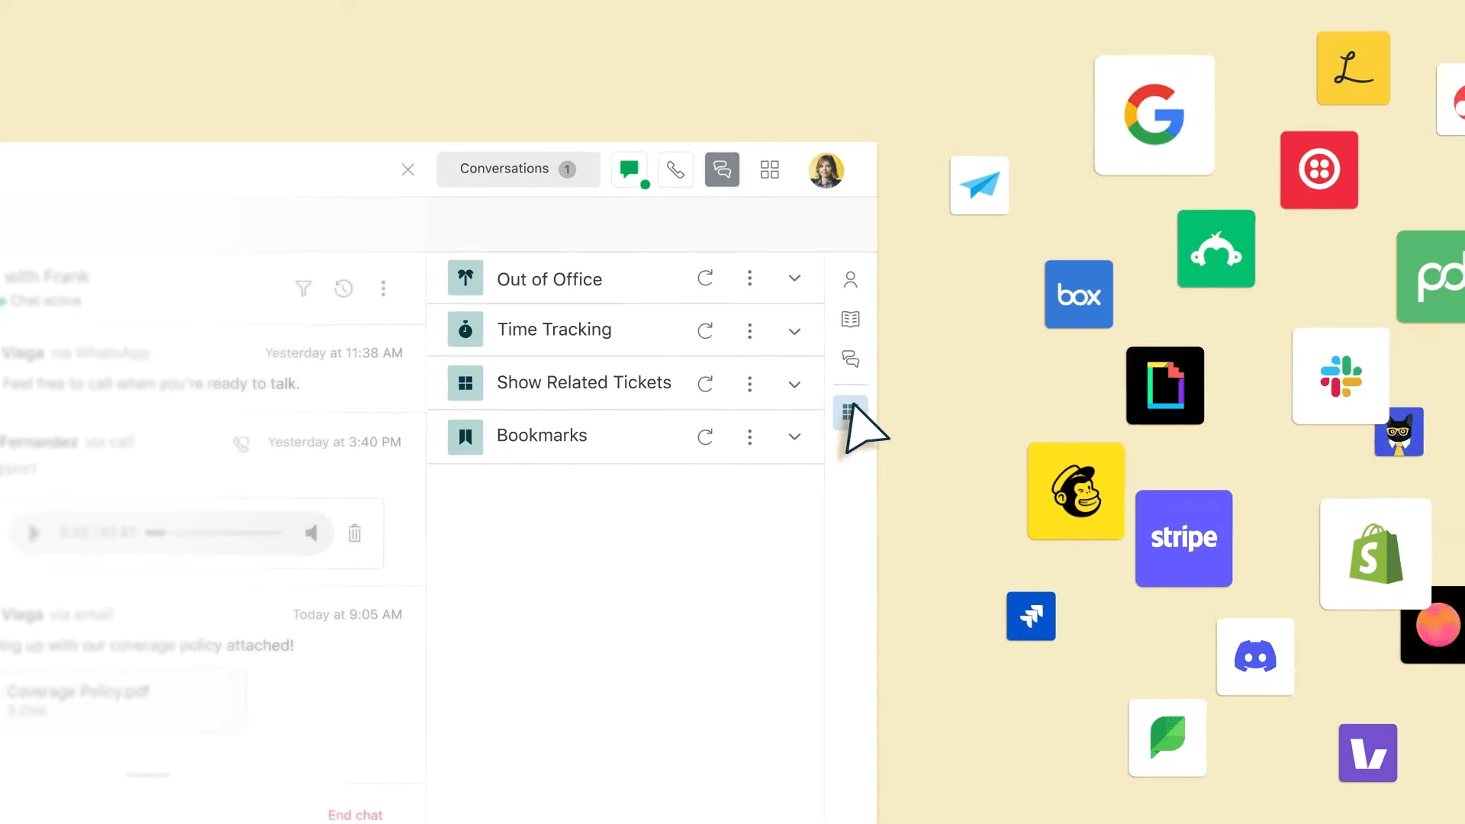Open the Stripe payment app icon
Screen dimensions: 1465x824
click(1183, 538)
